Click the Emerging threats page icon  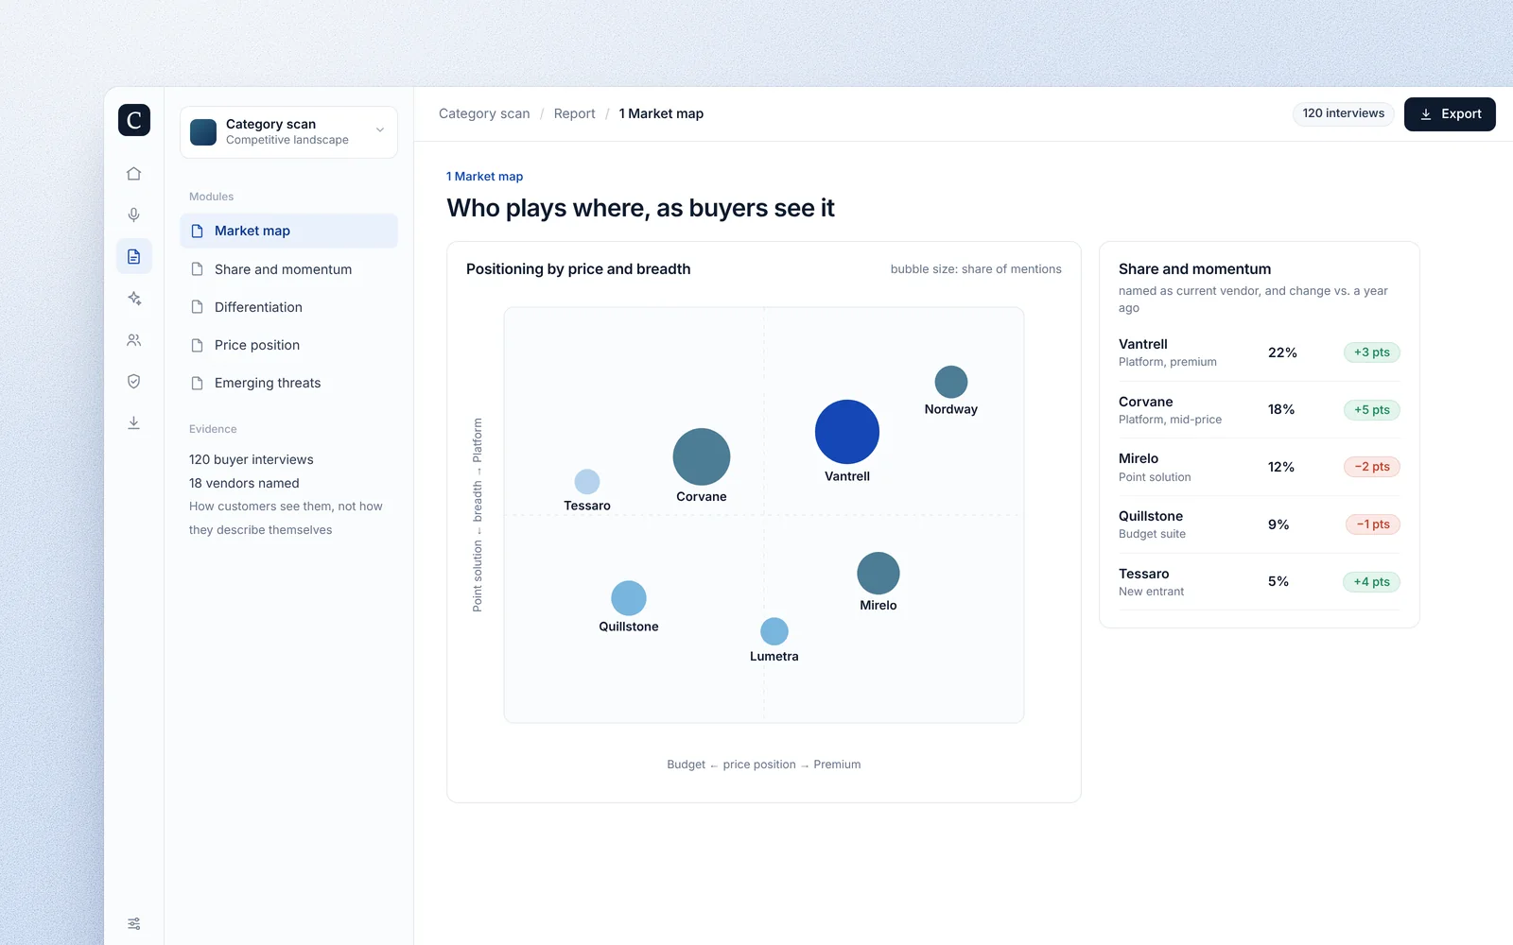(198, 383)
